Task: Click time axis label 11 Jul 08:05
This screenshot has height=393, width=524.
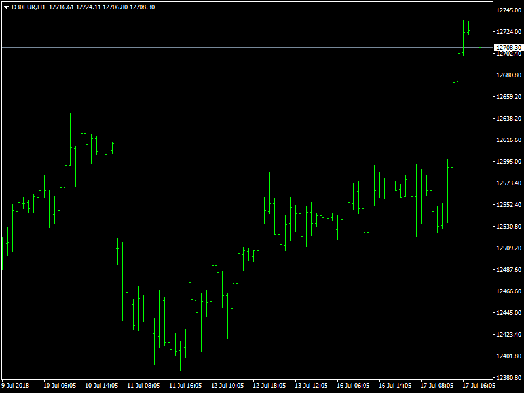Action: pyautogui.click(x=143, y=386)
